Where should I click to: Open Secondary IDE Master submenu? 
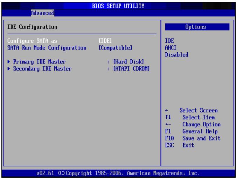(x=42, y=69)
